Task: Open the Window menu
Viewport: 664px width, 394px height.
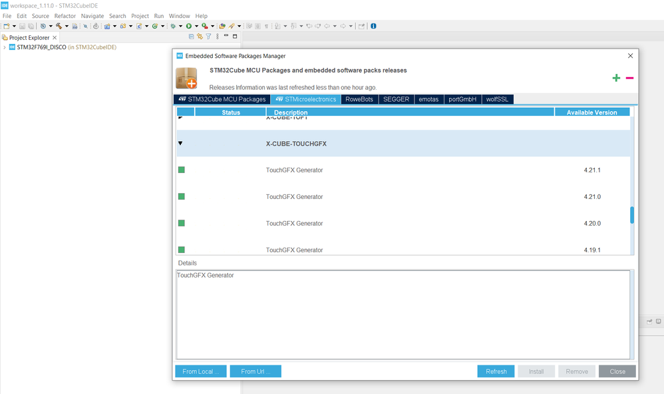Action: click(179, 16)
